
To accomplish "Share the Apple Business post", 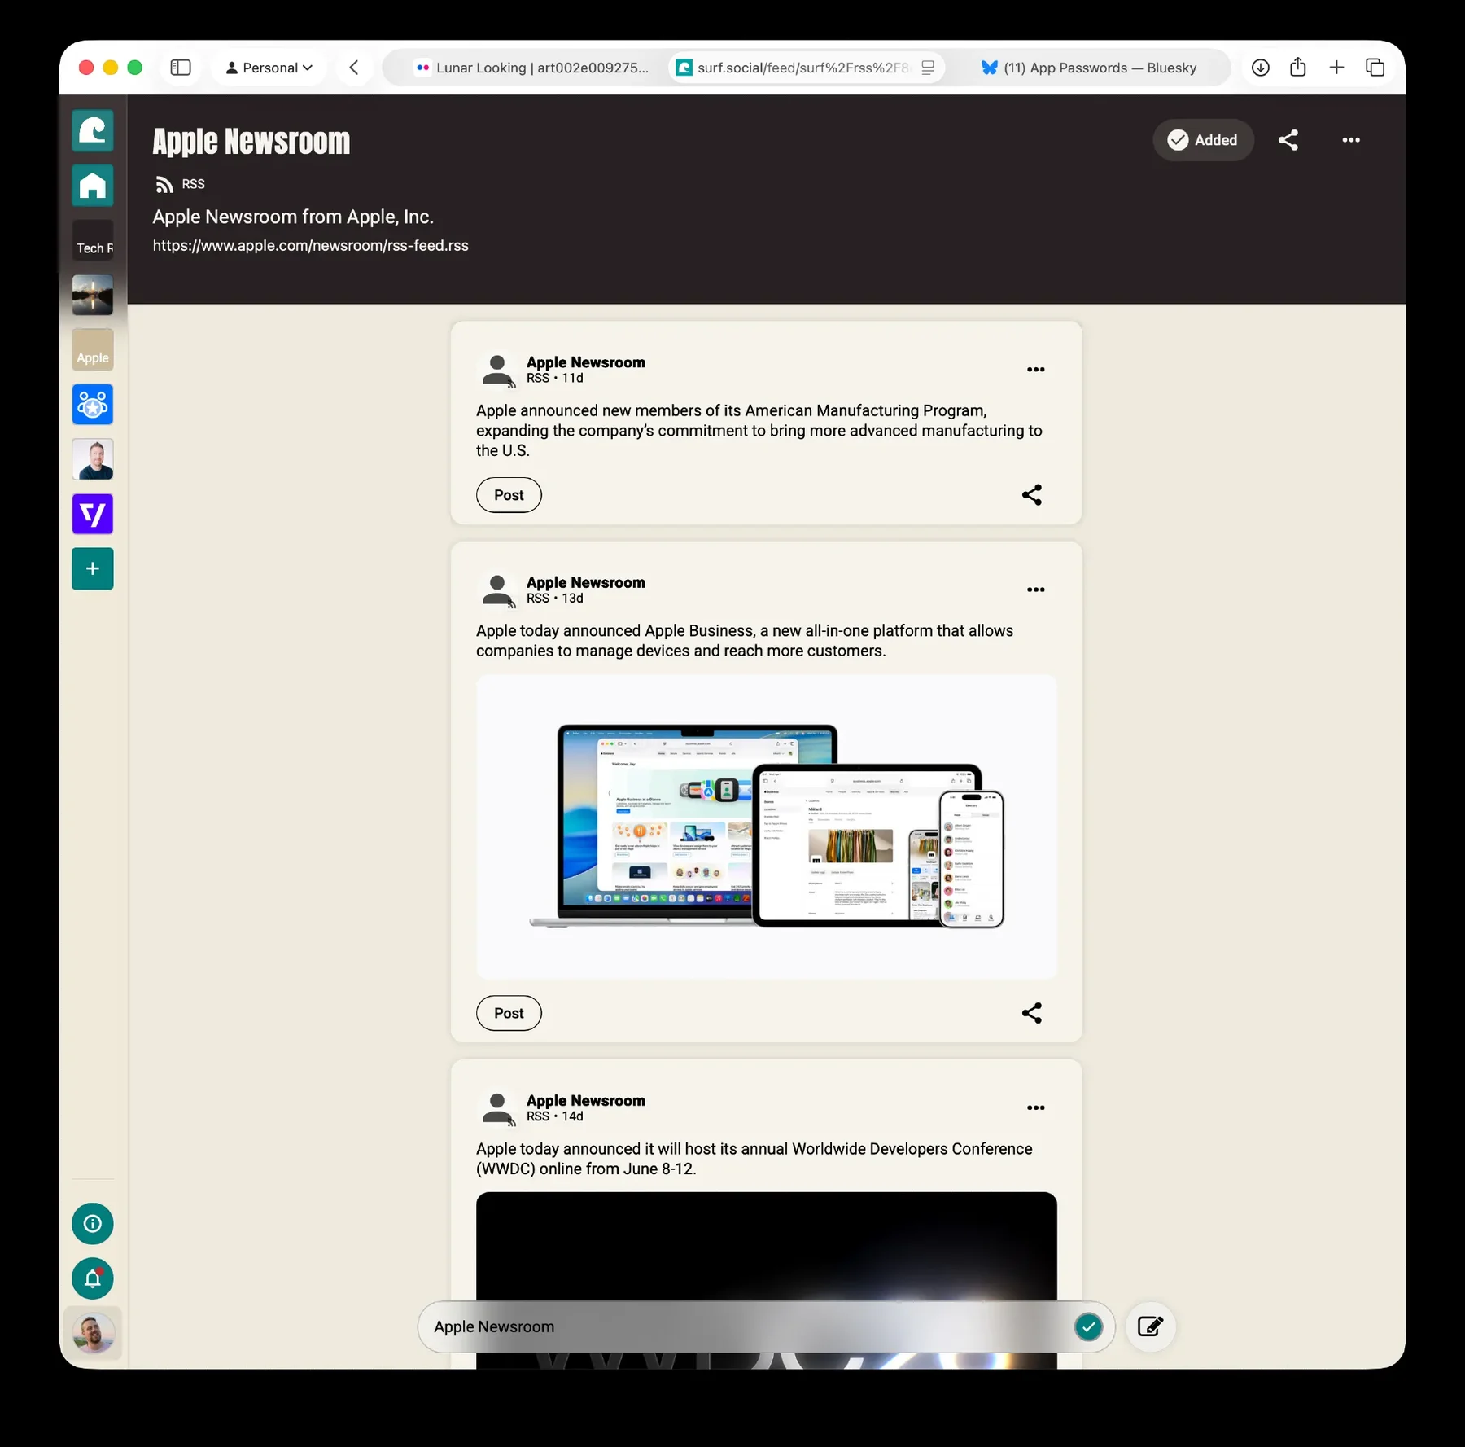I will pyautogui.click(x=1031, y=1013).
